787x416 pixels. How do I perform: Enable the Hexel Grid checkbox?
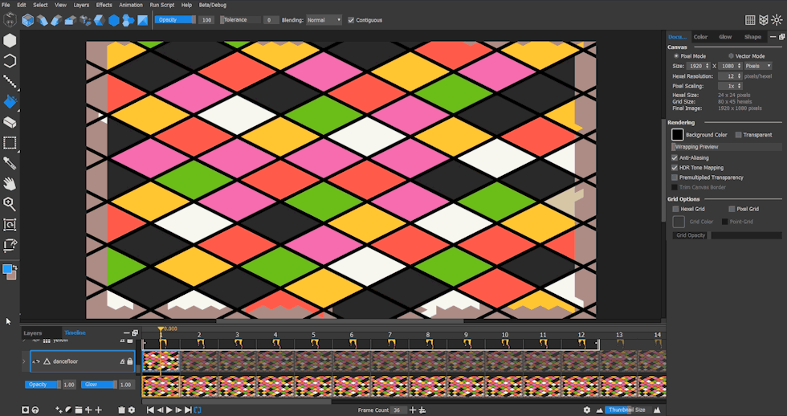(x=675, y=209)
